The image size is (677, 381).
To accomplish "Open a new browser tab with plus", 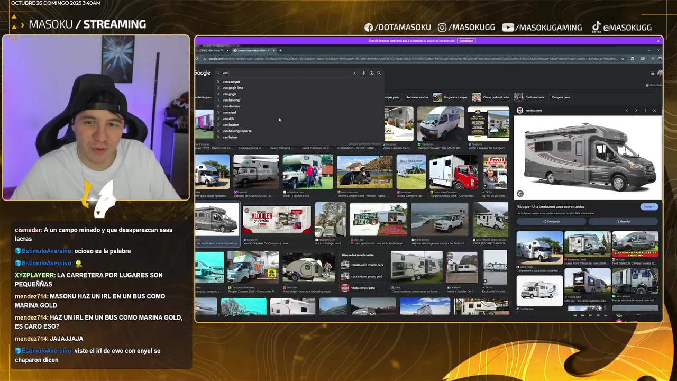I will point(280,50).
